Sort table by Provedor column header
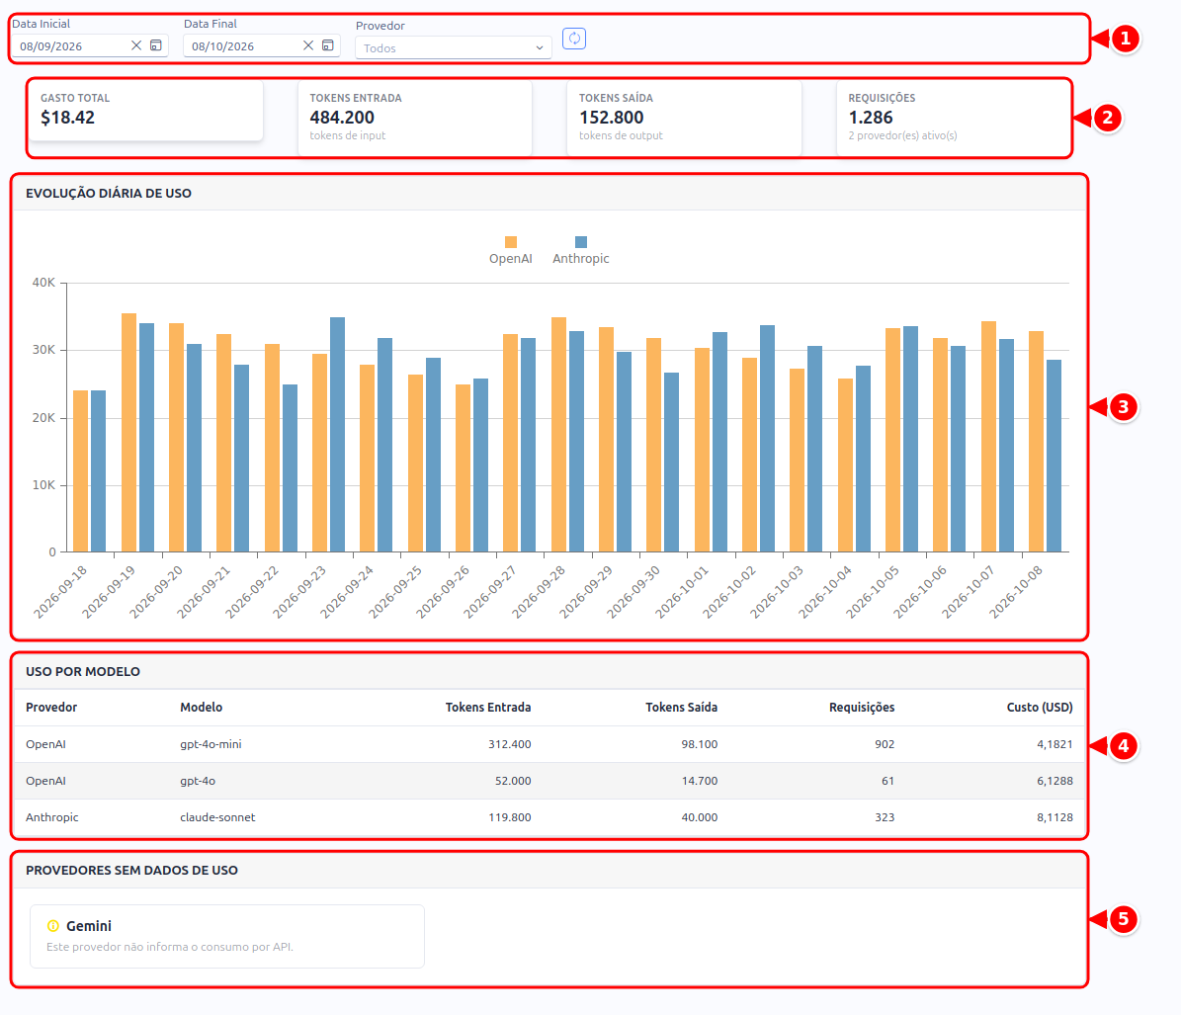 [x=51, y=707]
